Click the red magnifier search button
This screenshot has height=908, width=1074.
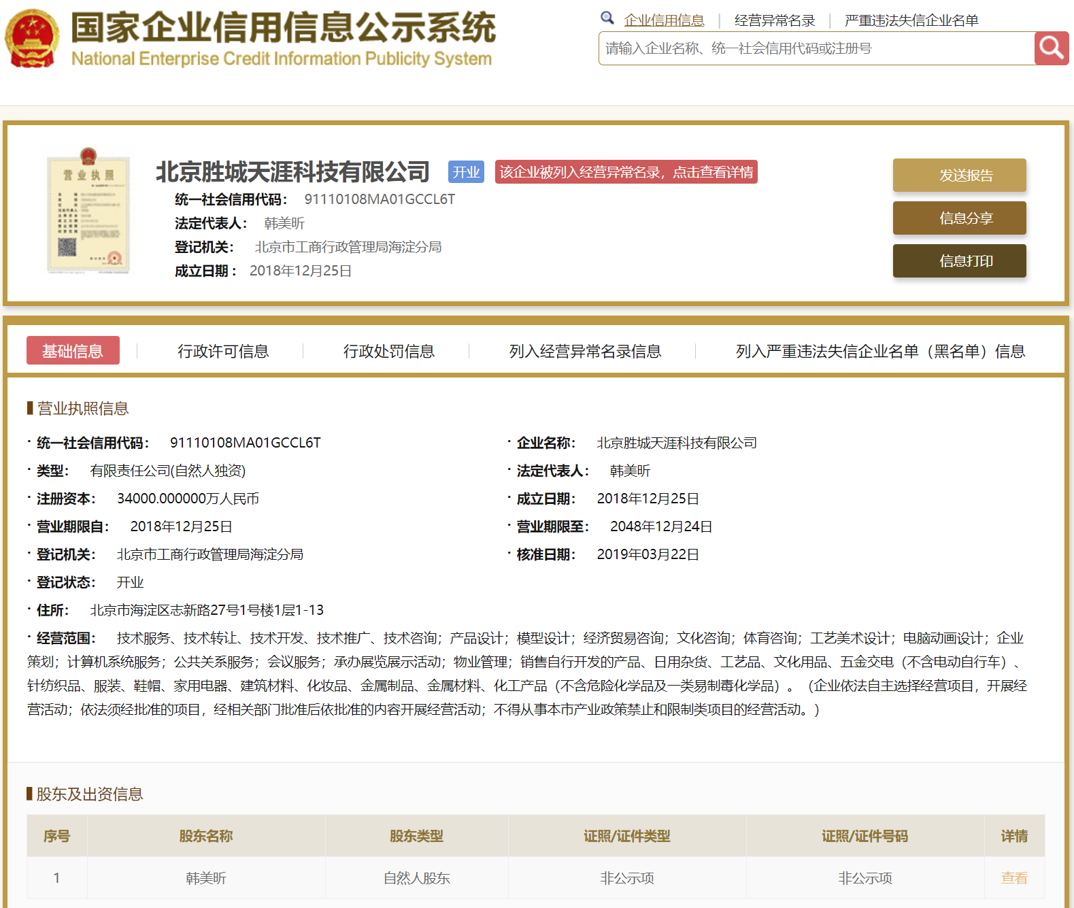point(1051,48)
